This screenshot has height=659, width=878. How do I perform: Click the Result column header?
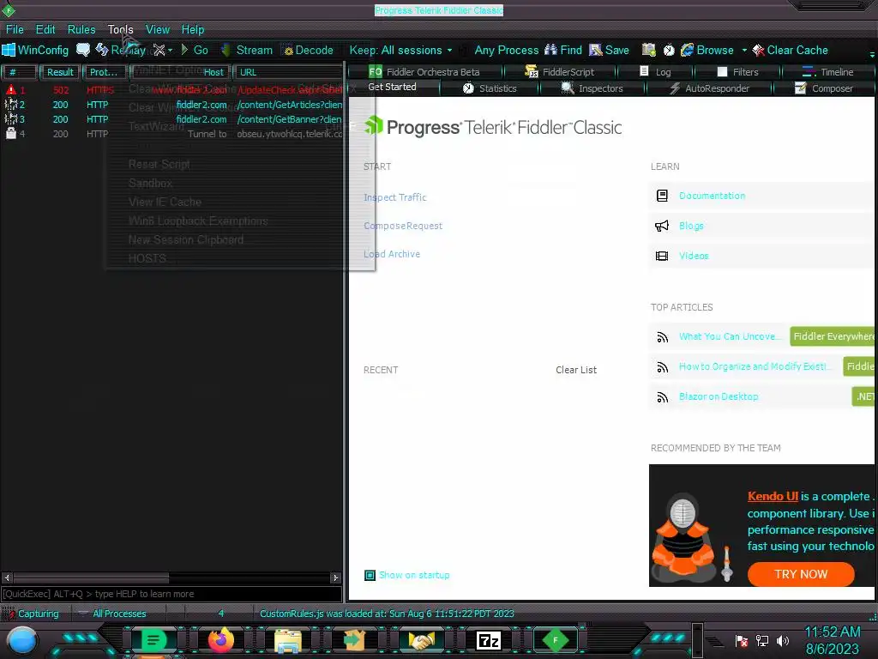61,72
